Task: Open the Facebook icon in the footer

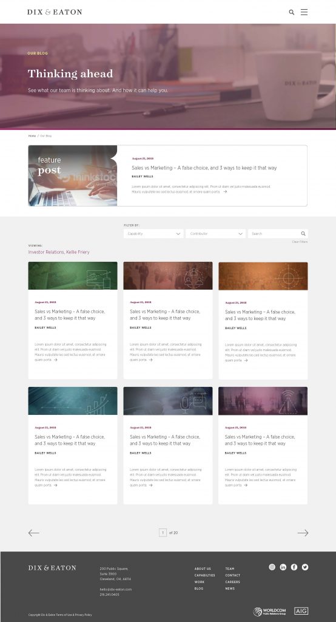Action: tap(294, 567)
